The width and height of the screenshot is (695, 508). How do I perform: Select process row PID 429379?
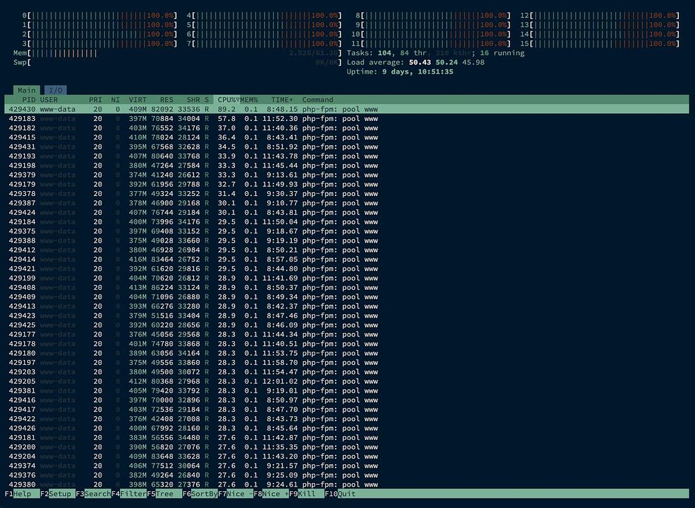pyautogui.click(x=347, y=175)
